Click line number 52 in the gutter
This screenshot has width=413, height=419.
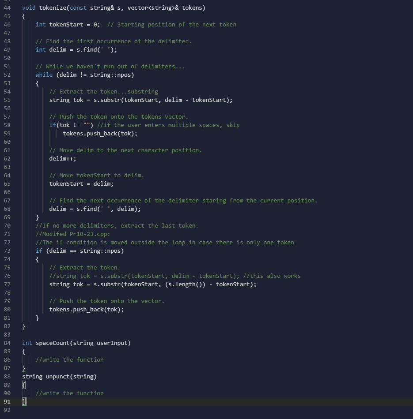point(7,75)
